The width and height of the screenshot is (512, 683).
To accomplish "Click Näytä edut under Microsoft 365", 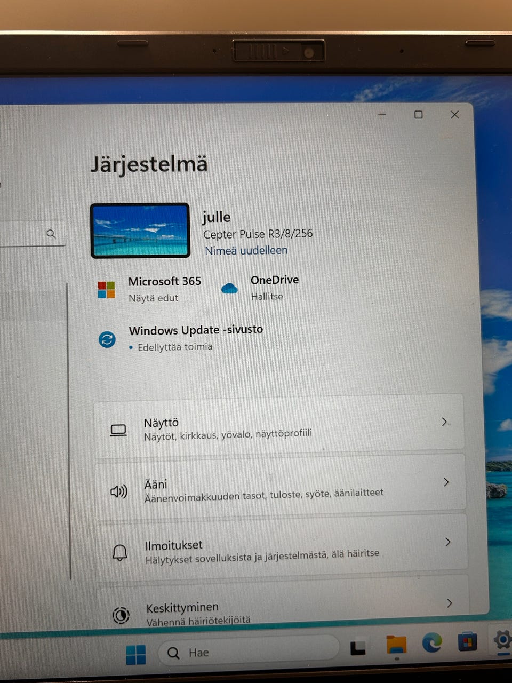I will 153,298.
